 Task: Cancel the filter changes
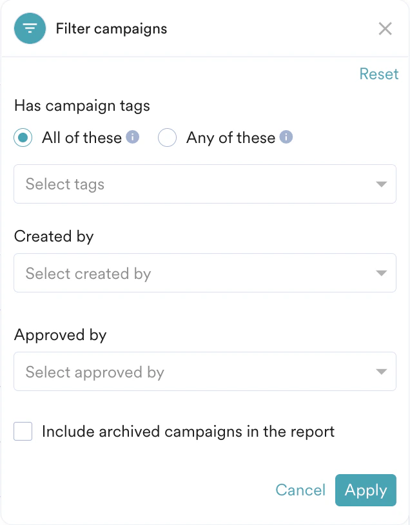[300, 490]
